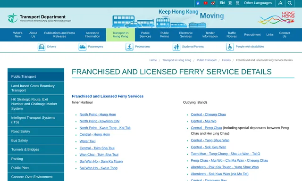Select Transport in Hong Kong menu
Viewport: 302px width, 181px height.
[x=120, y=35]
